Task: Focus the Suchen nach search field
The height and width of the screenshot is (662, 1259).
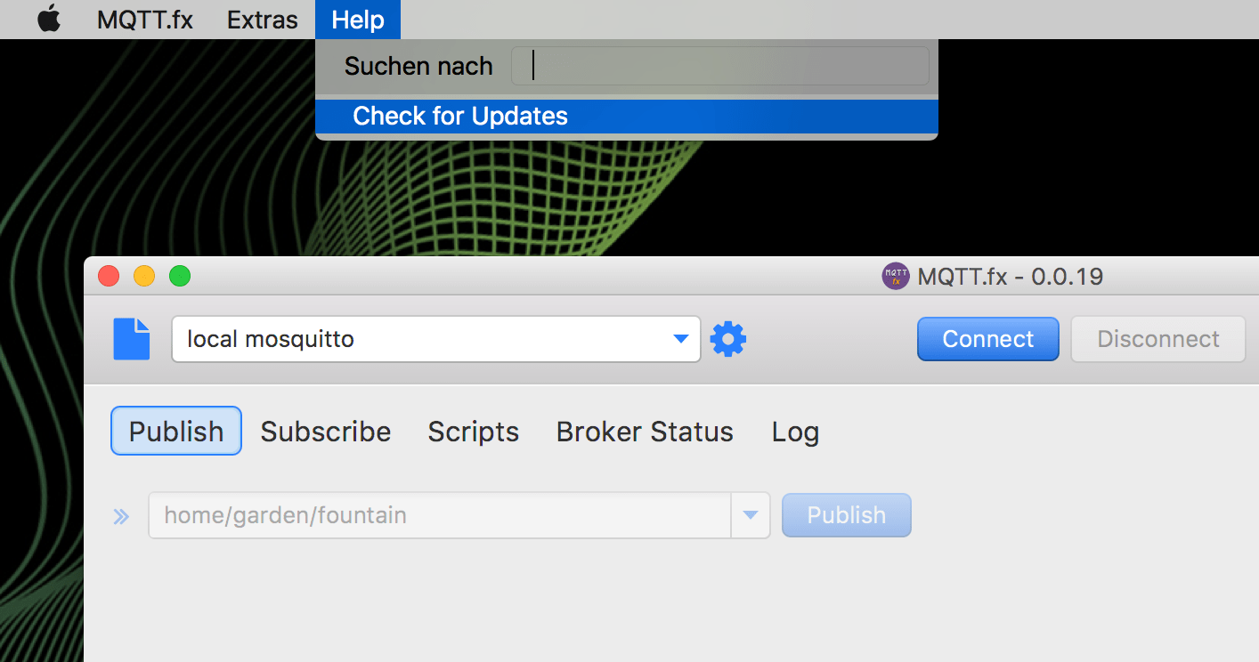Action: [719, 67]
